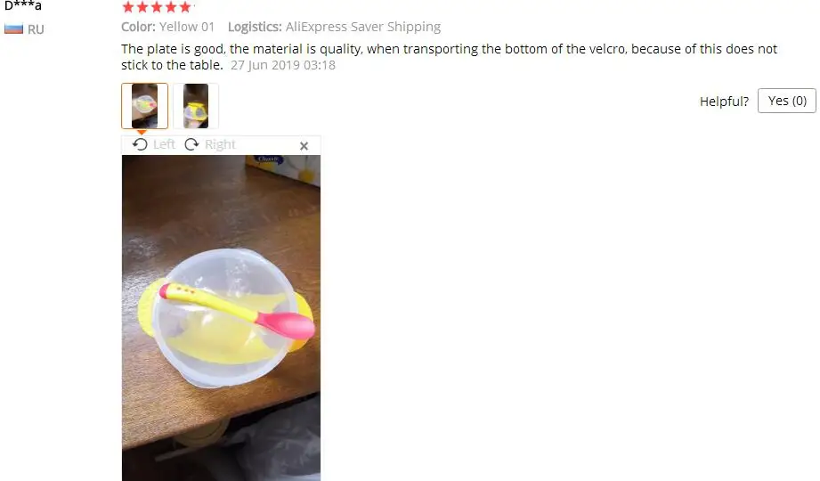This screenshot has width=820, height=481.
Task: Click the 'Right' rotate label
Action: [x=220, y=144]
